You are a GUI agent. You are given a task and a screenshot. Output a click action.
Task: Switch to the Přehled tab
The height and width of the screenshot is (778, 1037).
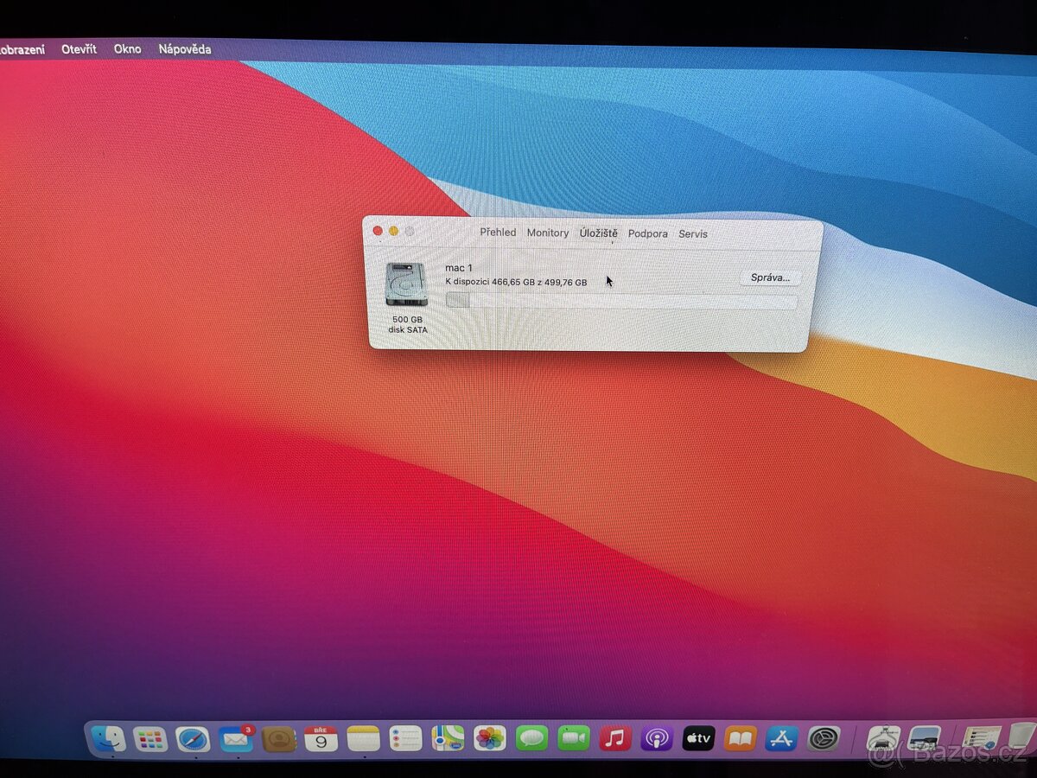tap(499, 233)
